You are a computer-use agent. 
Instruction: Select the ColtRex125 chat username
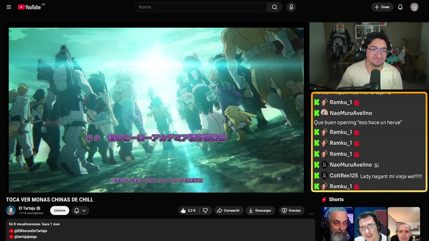point(344,176)
